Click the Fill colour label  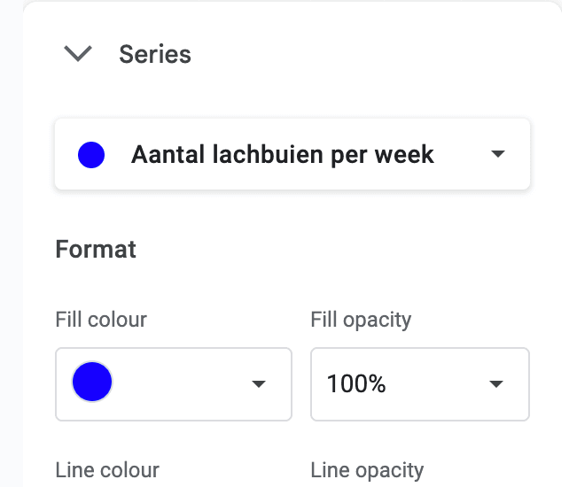point(101,320)
